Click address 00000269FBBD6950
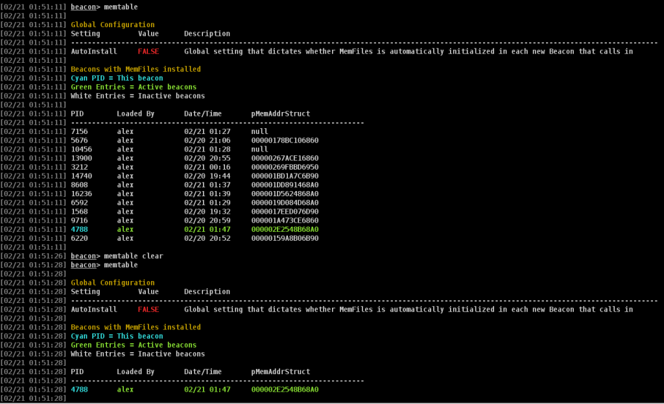This screenshot has height=404, width=664. [285, 167]
